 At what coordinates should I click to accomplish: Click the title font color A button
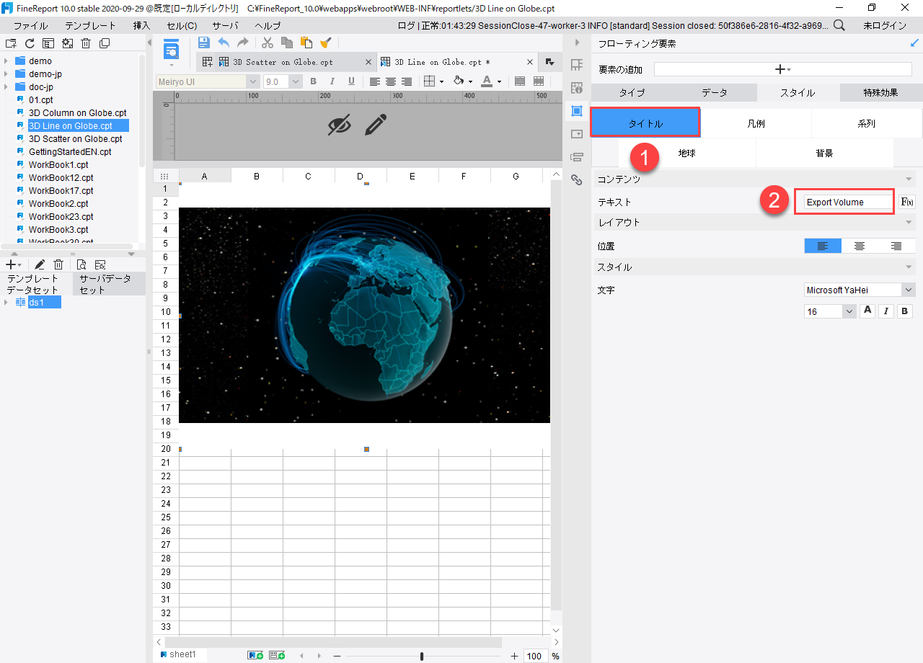click(868, 311)
